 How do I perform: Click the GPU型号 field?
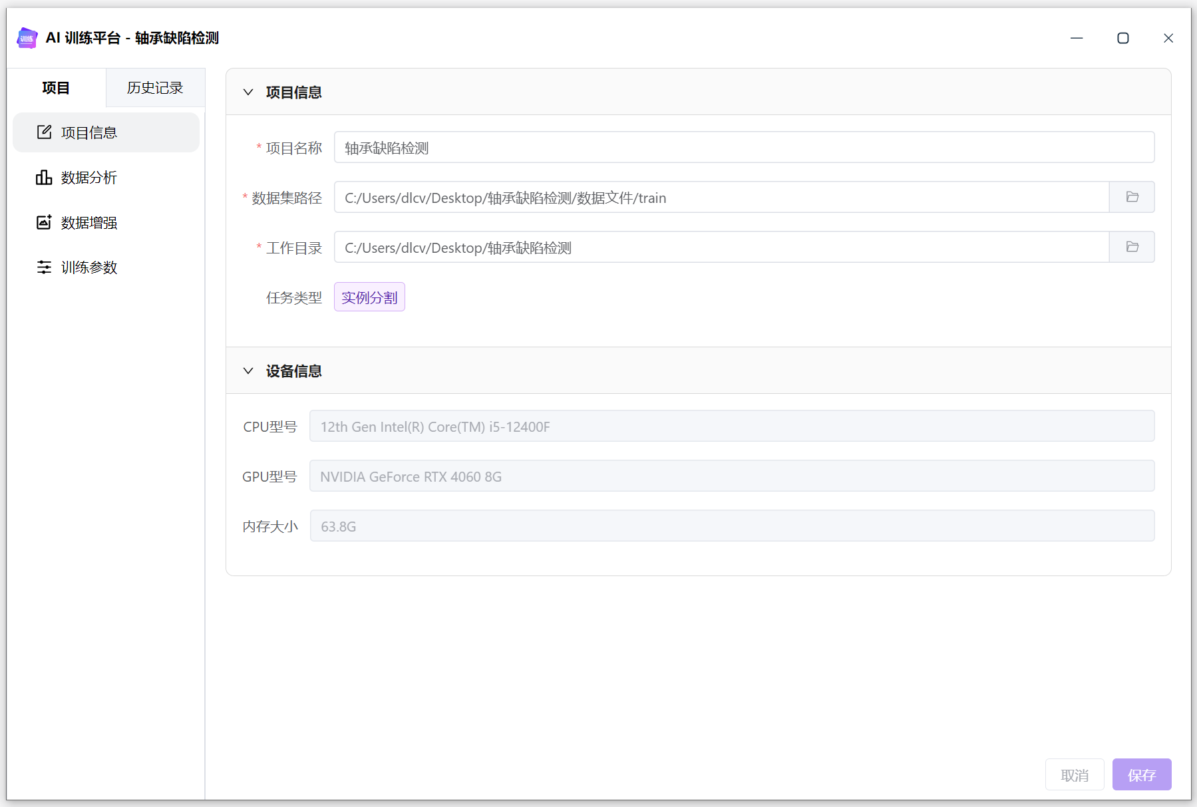click(732, 476)
